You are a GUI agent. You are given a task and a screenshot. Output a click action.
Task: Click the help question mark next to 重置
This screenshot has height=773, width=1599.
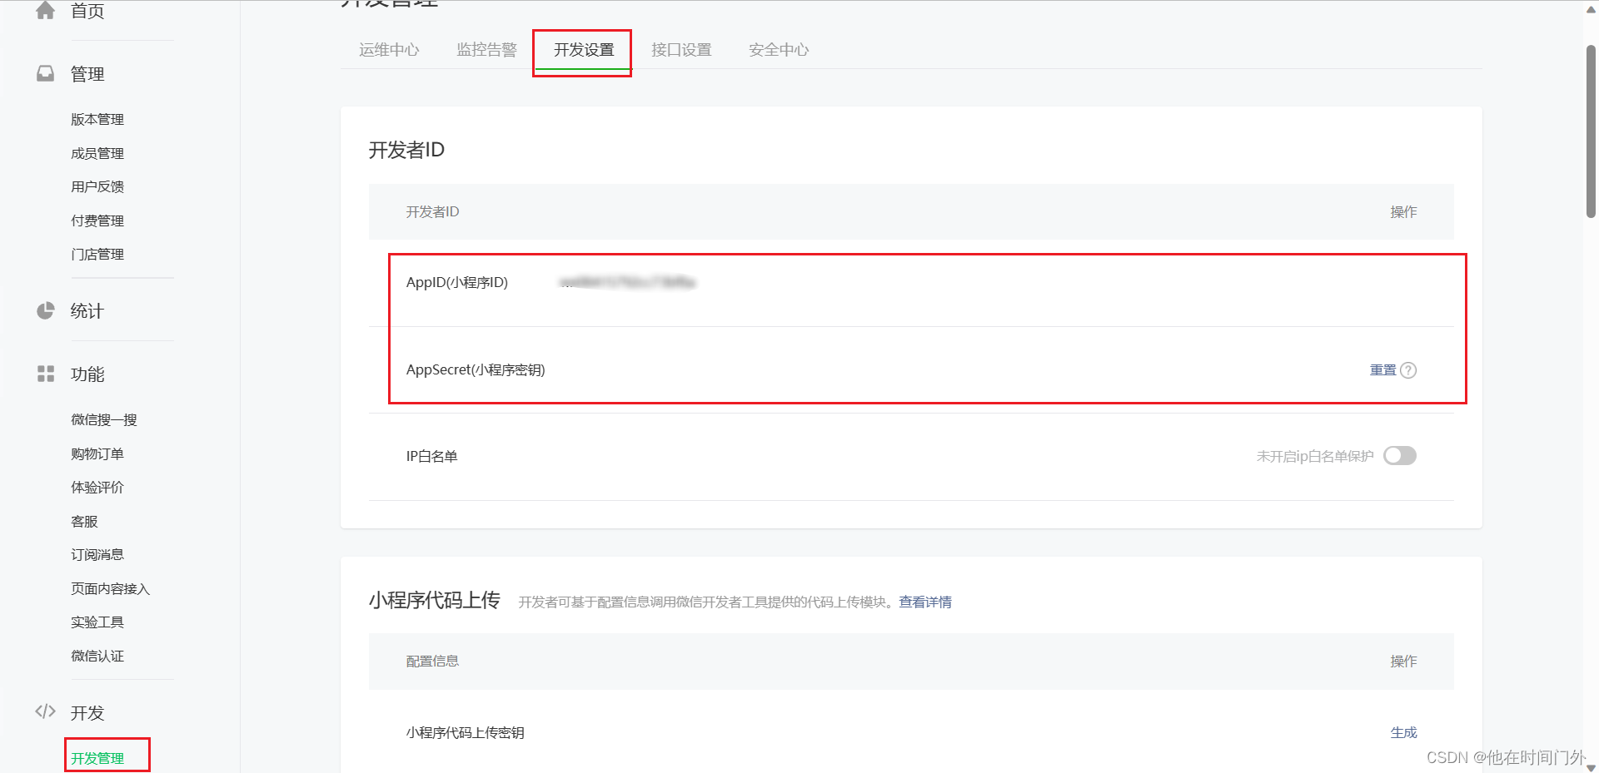1408,370
